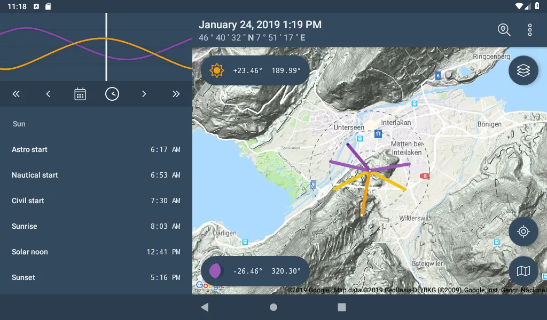Viewport: 547px width, 320px height.
Task: Tap the folded map button
Action: [x=523, y=271]
